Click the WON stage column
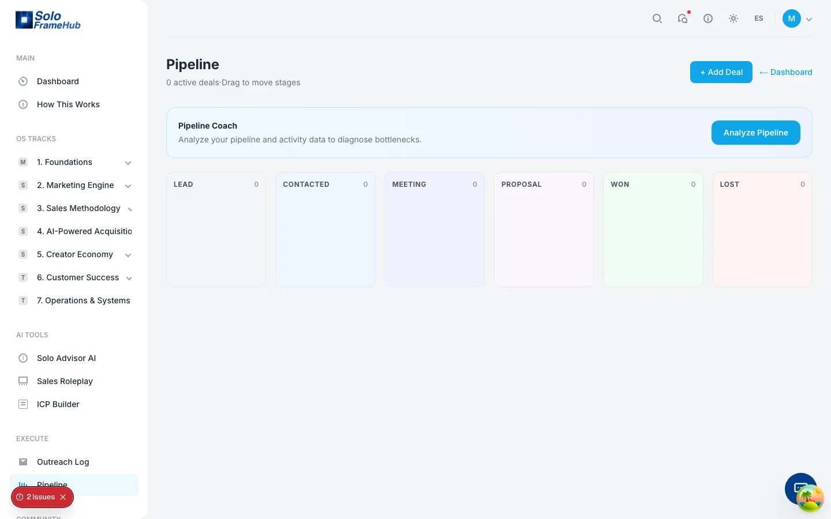This screenshot has height=519, width=831. tap(653, 230)
